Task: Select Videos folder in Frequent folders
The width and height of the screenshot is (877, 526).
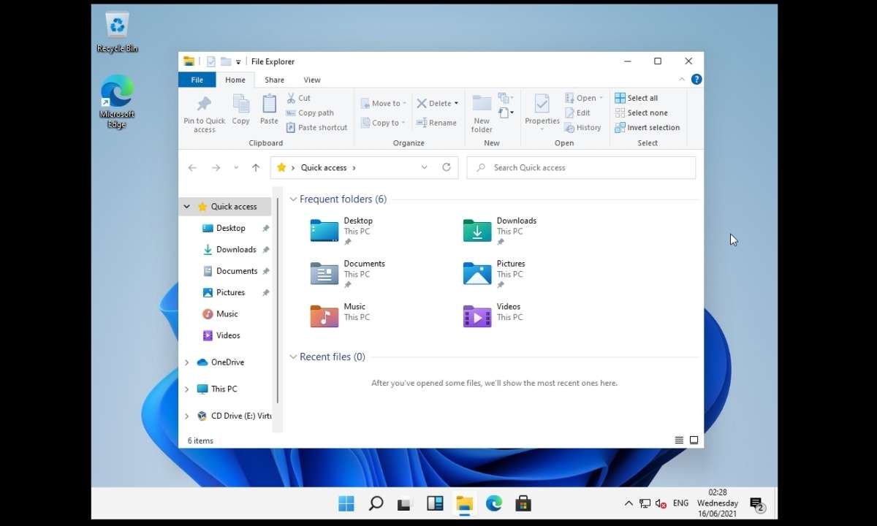Action: pos(493,316)
